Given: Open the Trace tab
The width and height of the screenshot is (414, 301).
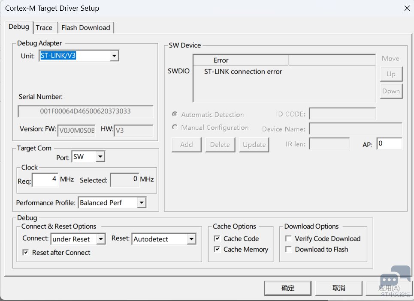Looking at the screenshot, I should coord(44,28).
